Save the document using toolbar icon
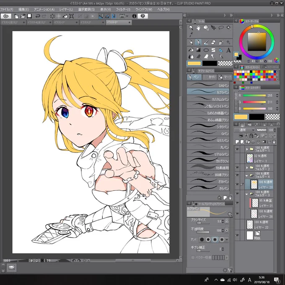285x285 pixels. [x=29, y=16]
